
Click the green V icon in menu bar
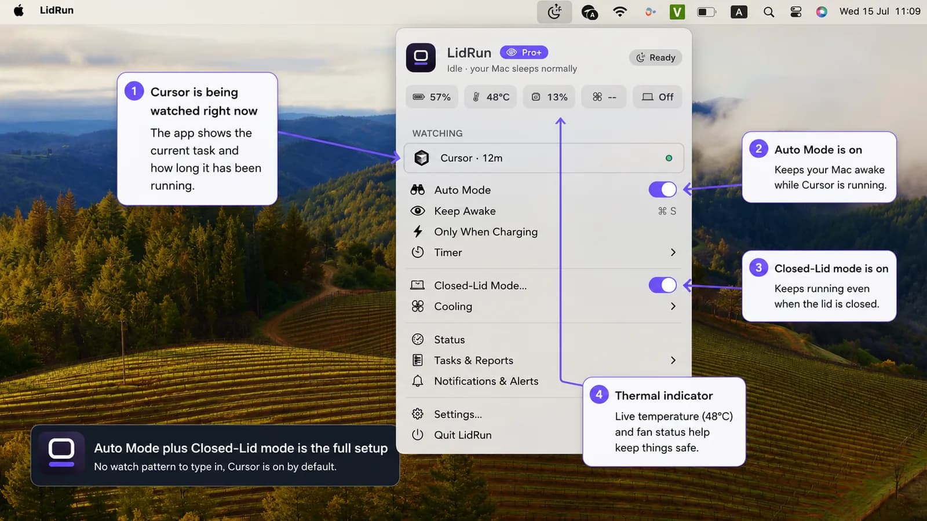click(x=677, y=12)
